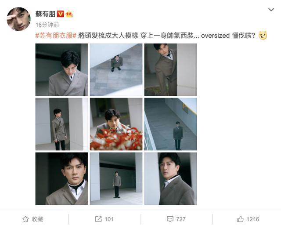Open the bottom-right portrait thumbnail
This screenshot has width=281, height=225.
171,179
